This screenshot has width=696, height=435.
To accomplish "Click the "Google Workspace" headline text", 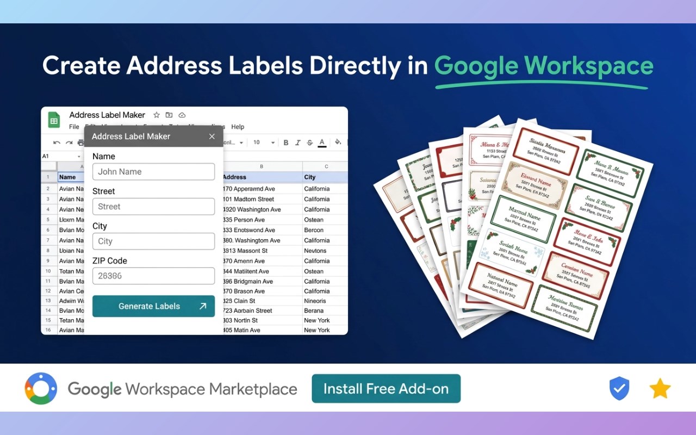I will [x=544, y=66].
